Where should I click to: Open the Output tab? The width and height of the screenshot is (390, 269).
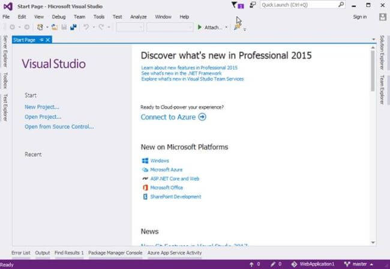(42, 253)
